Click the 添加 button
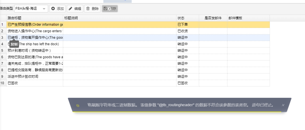Viewport: 305px width, 130px height. [x=57, y=9]
